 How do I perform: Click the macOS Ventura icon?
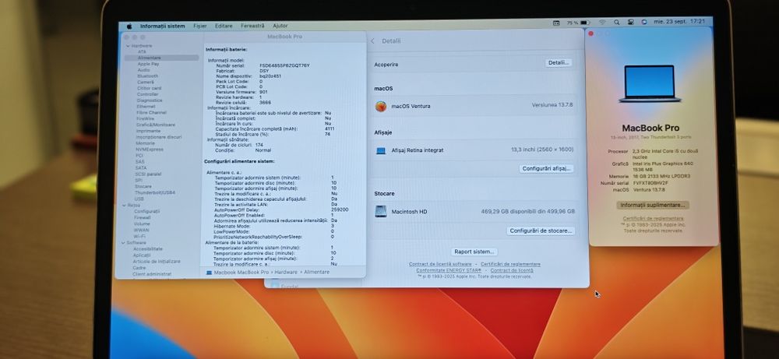(x=381, y=106)
